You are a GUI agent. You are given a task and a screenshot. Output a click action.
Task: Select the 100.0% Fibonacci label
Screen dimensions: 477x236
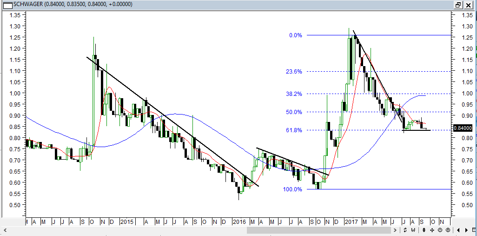pyautogui.click(x=292, y=189)
